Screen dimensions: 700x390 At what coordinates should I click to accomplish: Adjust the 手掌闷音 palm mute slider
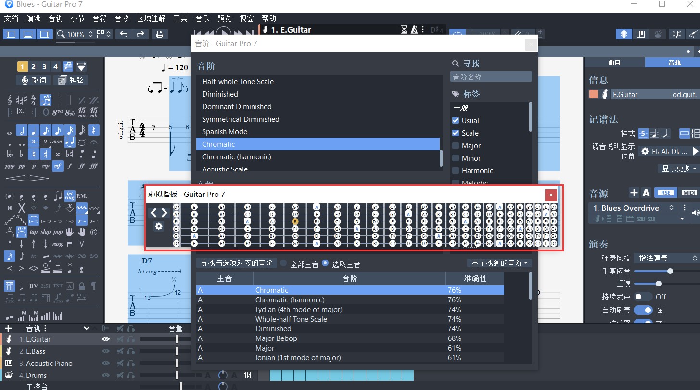670,271
